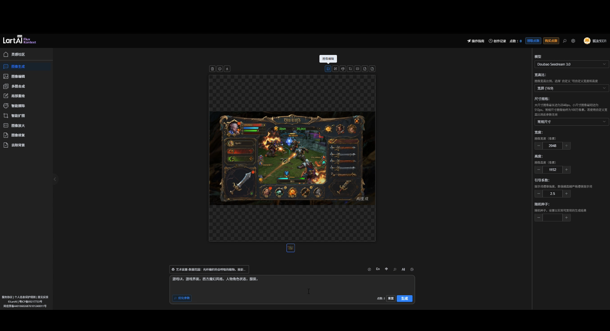Open prompt history clock icon
This screenshot has width=610, height=331.
(x=412, y=269)
